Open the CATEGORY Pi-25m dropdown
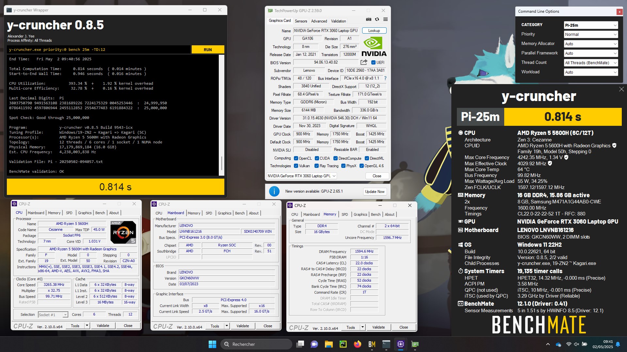627x352 pixels. (x=591, y=25)
